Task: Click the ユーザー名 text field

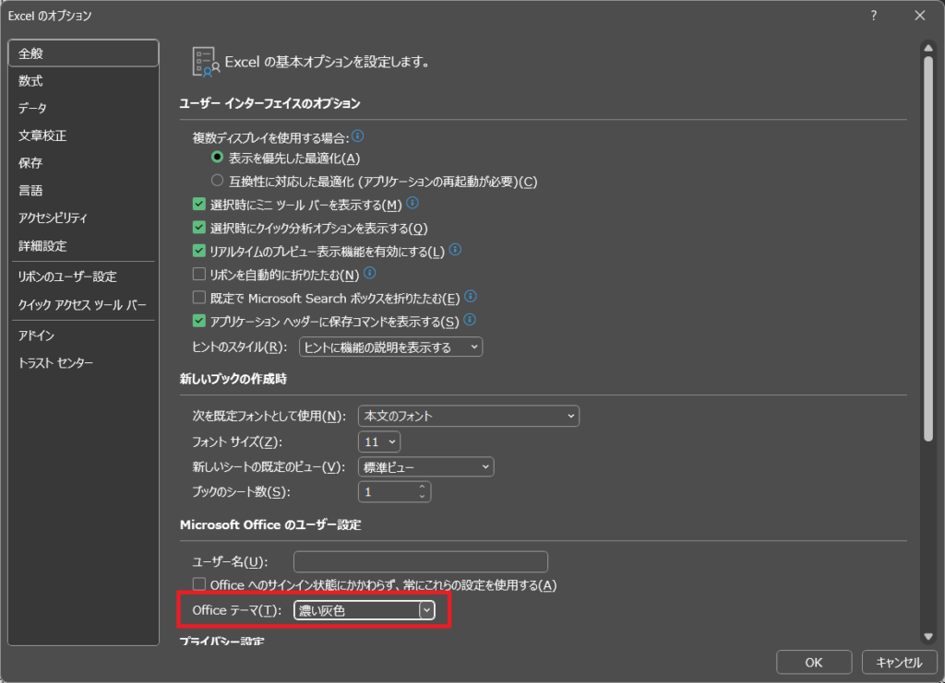Action: pyautogui.click(x=420, y=562)
